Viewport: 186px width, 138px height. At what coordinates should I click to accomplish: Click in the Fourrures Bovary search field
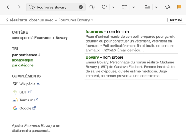(56, 7)
